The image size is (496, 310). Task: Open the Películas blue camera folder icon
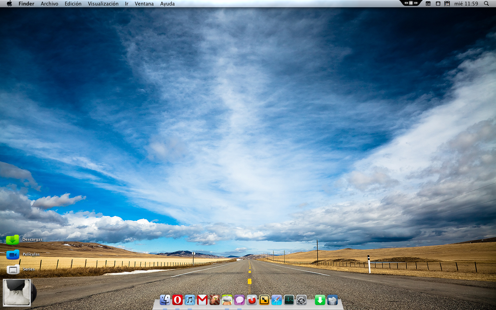coord(12,255)
